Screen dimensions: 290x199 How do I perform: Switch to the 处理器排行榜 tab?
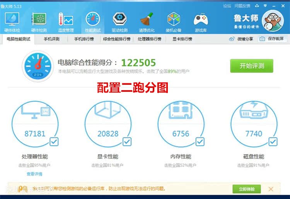point(149,39)
